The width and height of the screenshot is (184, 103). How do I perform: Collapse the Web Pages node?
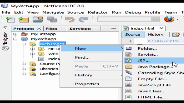pos(24,44)
